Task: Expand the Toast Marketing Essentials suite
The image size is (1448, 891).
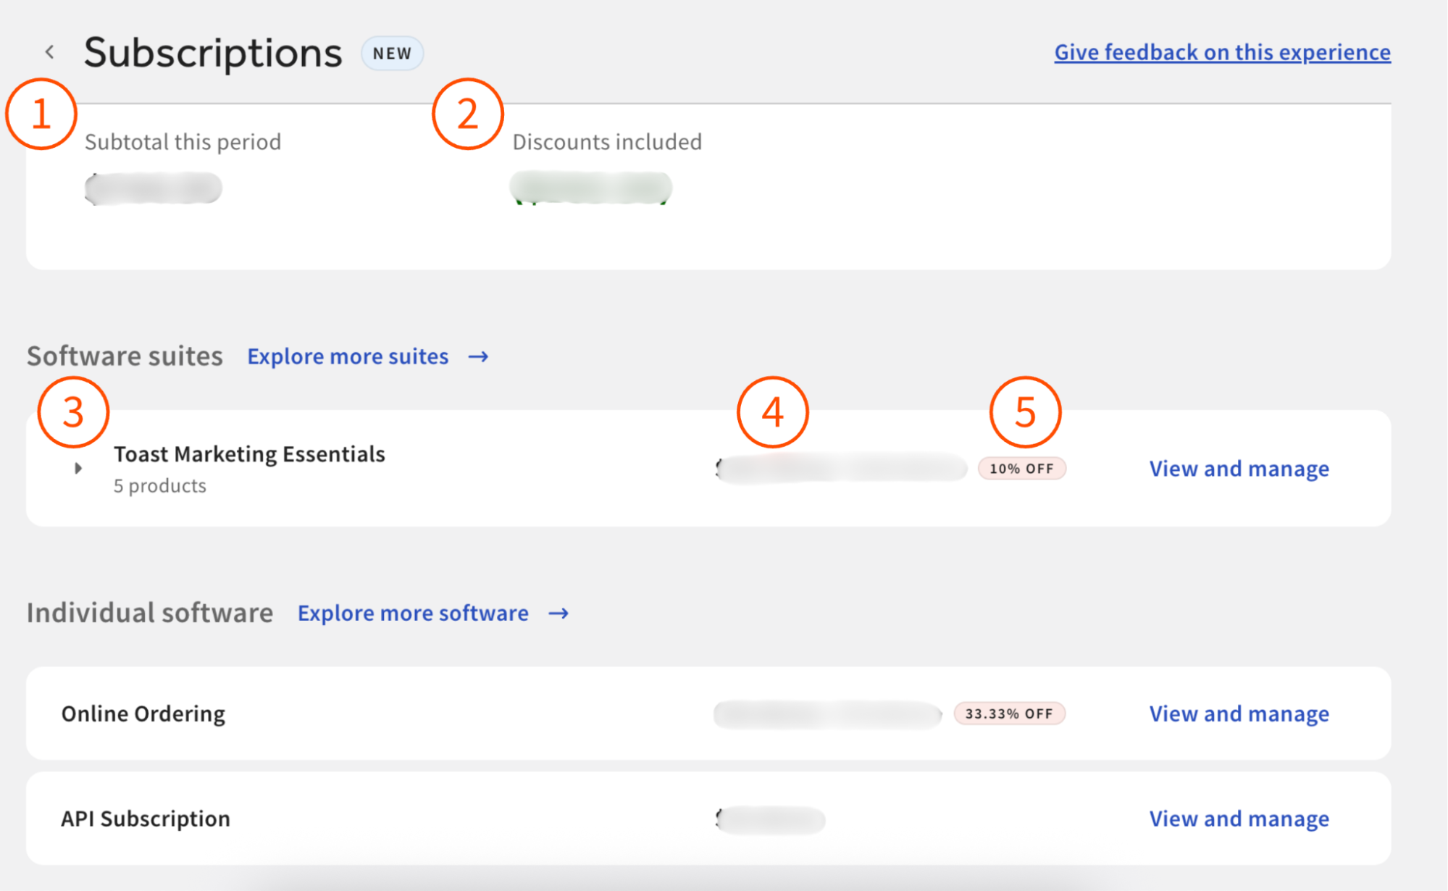Action: (x=78, y=469)
